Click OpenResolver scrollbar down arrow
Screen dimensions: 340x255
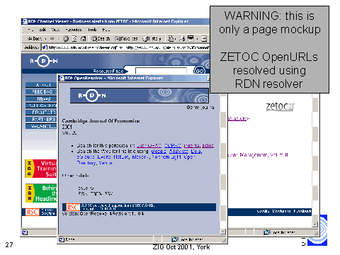(222, 232)
